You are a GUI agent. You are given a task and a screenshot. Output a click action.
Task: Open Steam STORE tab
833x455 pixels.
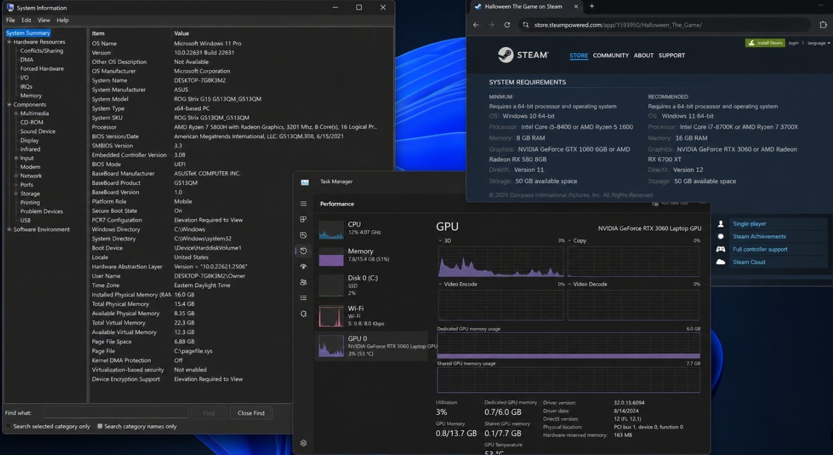pyautogui.click(x=578, y=55)
